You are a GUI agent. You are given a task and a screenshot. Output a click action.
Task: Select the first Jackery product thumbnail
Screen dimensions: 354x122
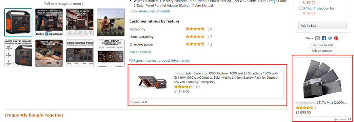click(x=18, y=22)
